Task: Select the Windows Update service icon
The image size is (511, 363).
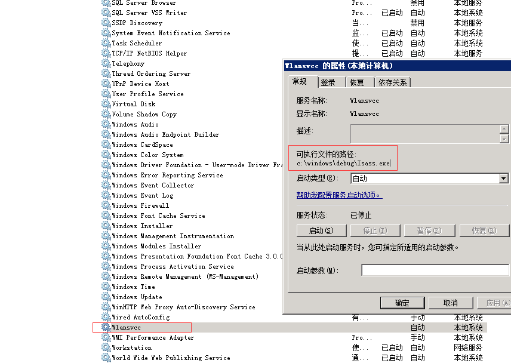Action: click(x=106, y=297)
